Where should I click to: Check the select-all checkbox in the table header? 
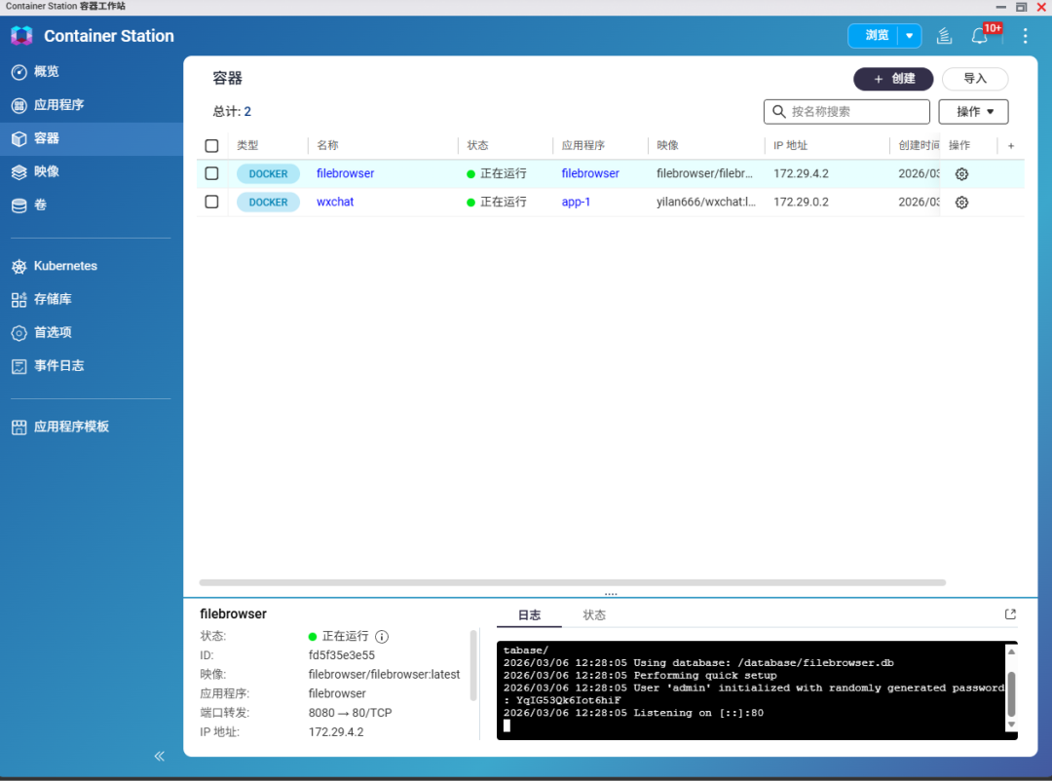pyautogui.click(x=211, y=145)
